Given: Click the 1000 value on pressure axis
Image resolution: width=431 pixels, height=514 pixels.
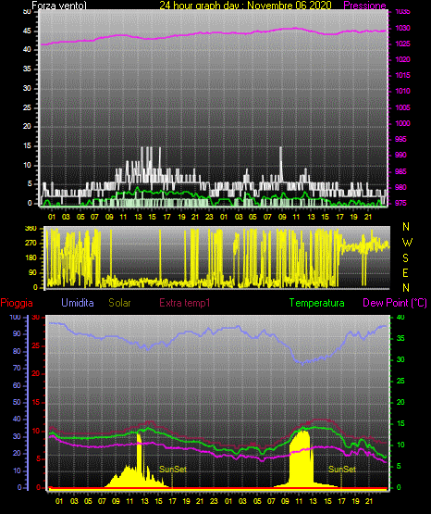Looking at the screenshot, I should click(x=402, y=123).
